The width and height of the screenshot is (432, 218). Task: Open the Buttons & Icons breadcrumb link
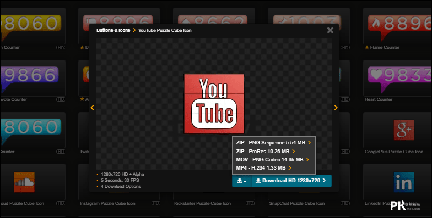click(x=114, y=30)
